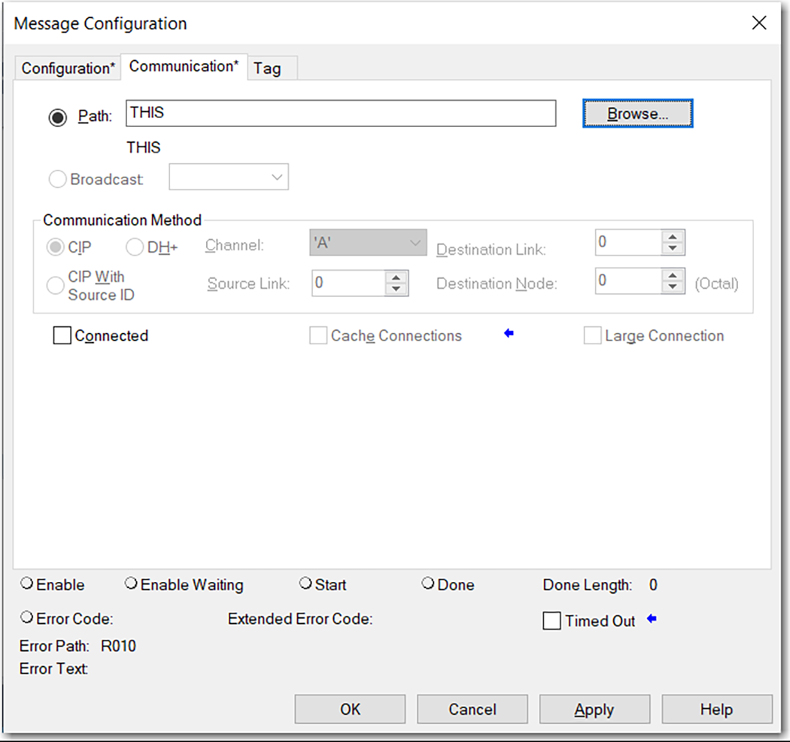Click inside the Path text field
Screen dimensions: 790x742
pos(339,113)
